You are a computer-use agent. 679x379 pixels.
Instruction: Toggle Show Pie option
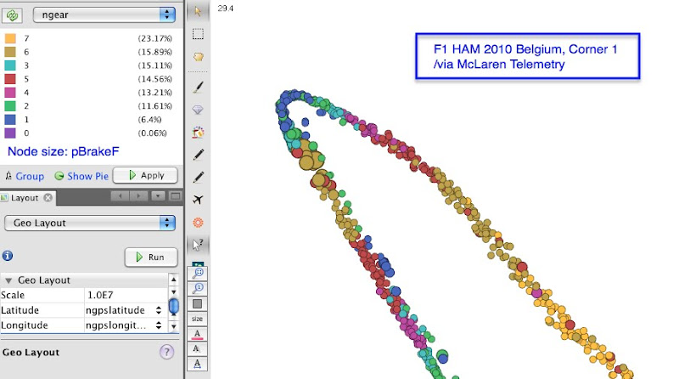click(81, 176)
